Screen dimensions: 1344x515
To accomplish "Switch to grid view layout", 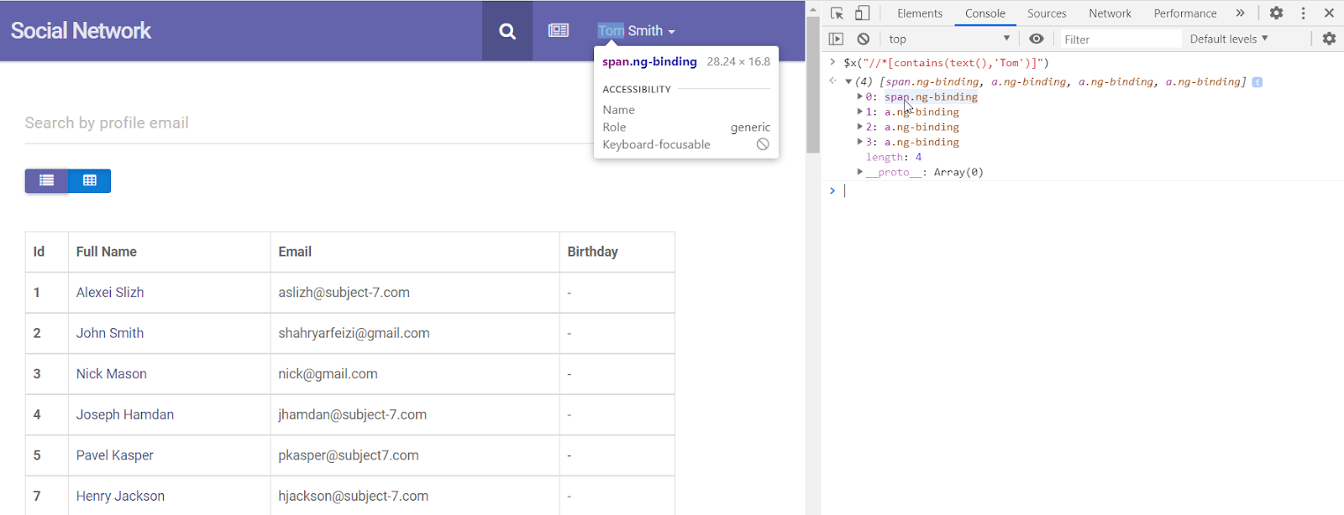I will click(90, 180).
